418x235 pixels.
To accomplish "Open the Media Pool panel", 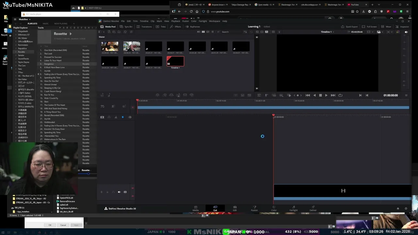I will coord(108,27).
